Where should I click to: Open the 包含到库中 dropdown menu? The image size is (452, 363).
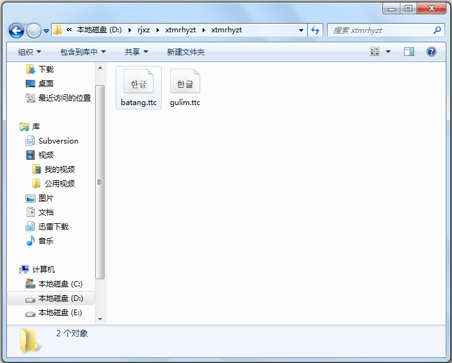[x=83, y=52]
